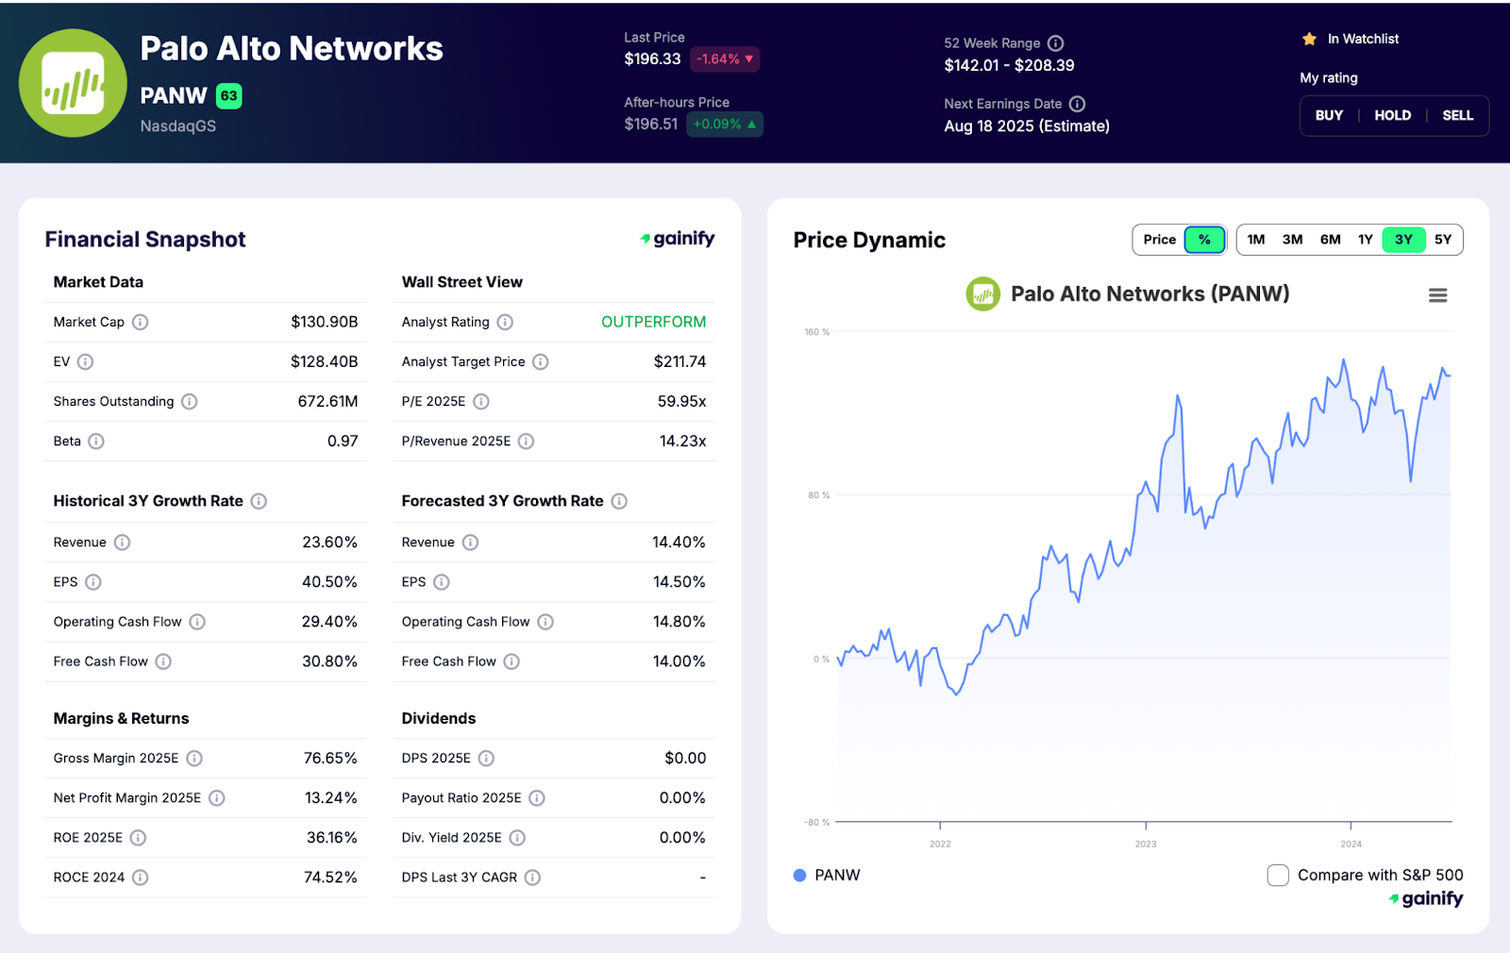Click info icon beside Div. Yield 2025E
This screenshot has width=1510, height=953.
[x=517, y=837]
